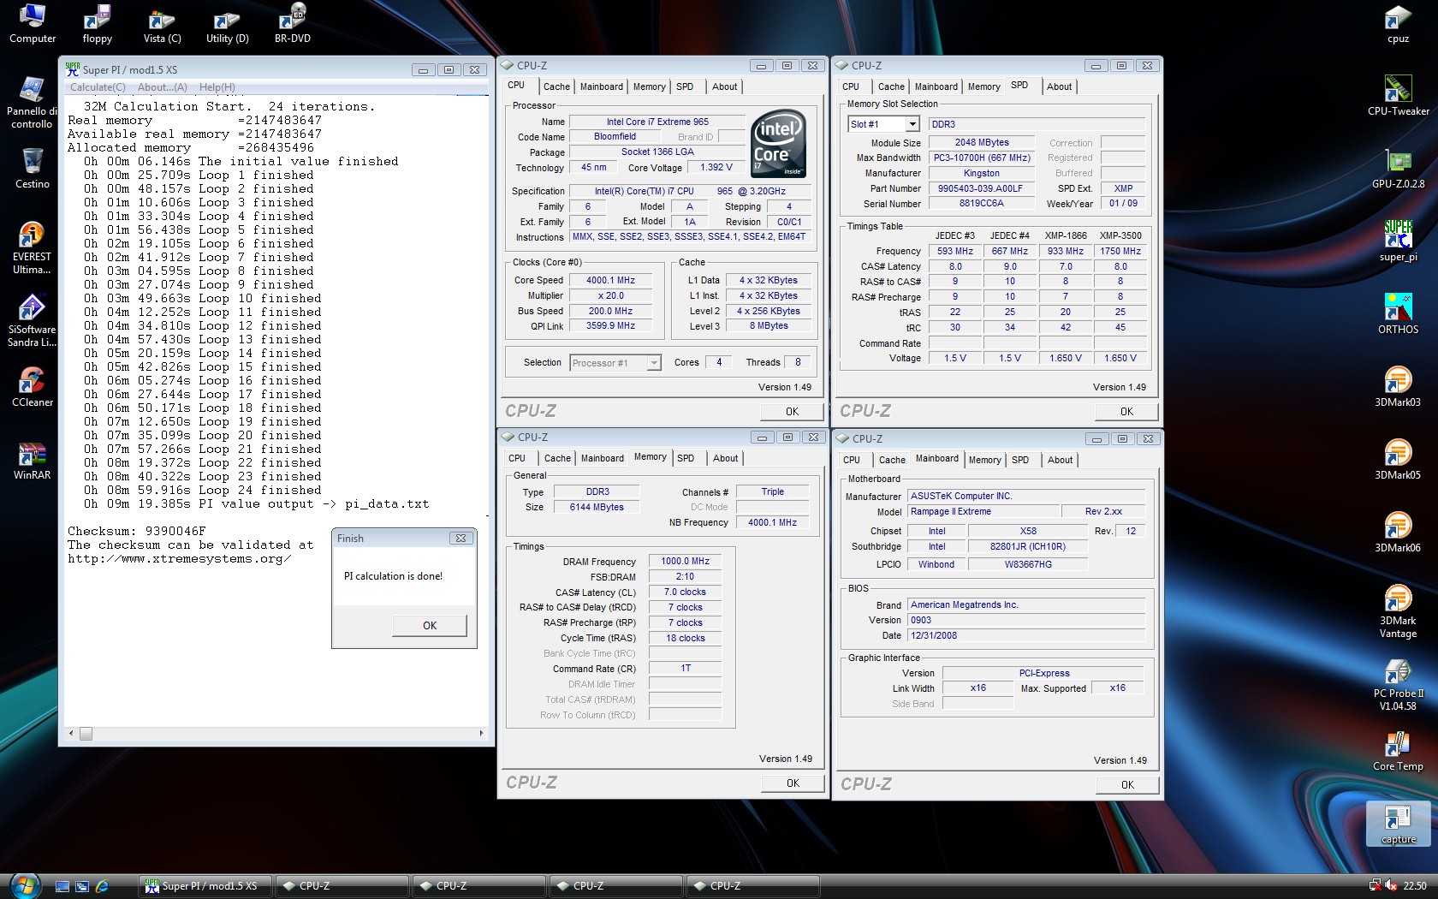Screen dimensions: 1438x899
Task: Launch 3DMark06 desktop icon
Action: tap(1398, 533)
